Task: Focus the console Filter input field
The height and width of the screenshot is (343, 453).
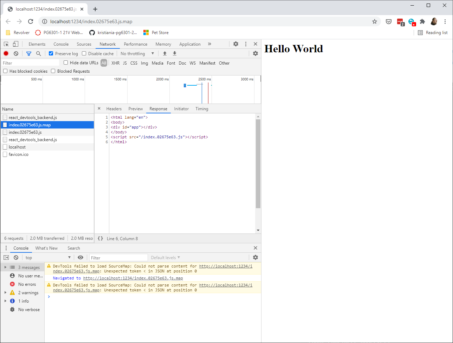Action: (x=118, y=257)
